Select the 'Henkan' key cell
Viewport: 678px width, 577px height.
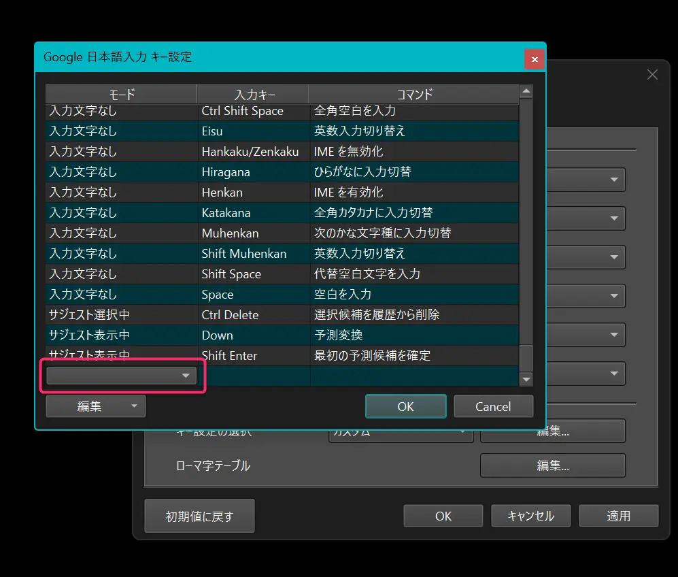tap(254, 193)
